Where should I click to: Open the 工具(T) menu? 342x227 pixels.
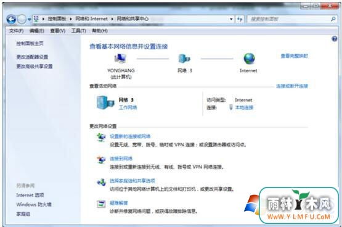click(x=78, y=31)
